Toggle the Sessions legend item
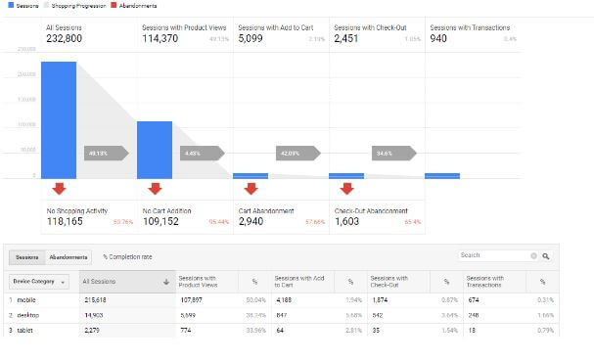 [x=23, y=6]
